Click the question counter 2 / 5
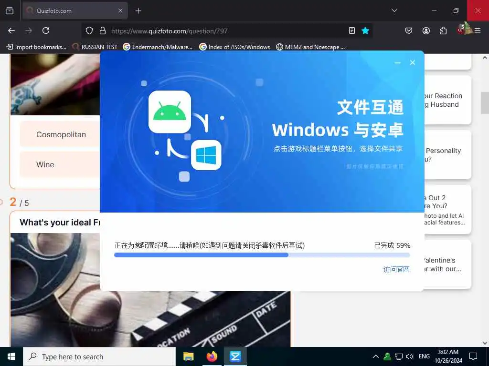This screenshot has width=489, height=366. 19,203
